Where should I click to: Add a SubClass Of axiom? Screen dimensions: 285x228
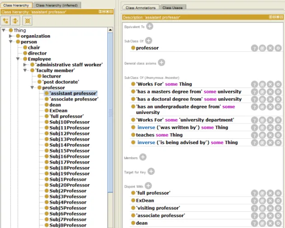click(149, 41)
